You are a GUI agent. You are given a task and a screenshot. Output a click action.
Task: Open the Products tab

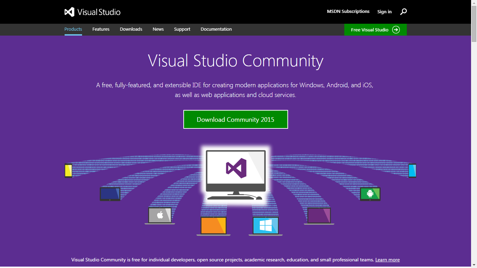point(73,29)
